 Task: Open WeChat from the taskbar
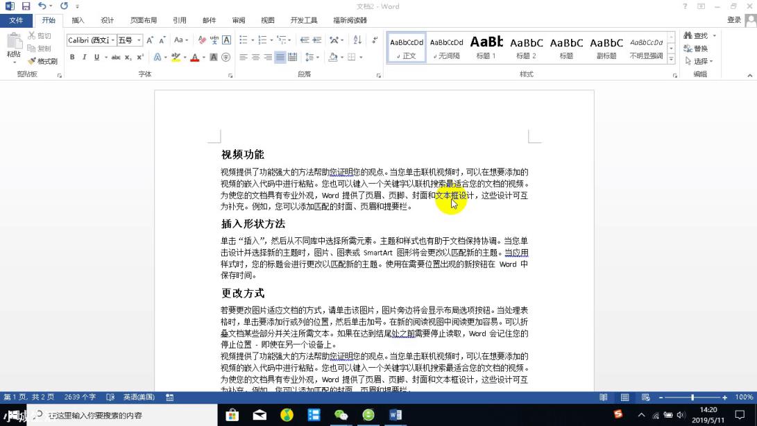pyautogui.click(x=341, y=415)
